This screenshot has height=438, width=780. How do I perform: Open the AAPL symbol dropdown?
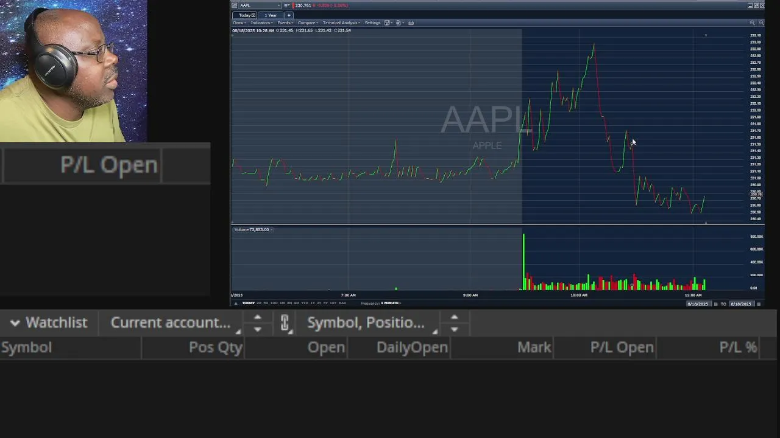tap(260, 5)
